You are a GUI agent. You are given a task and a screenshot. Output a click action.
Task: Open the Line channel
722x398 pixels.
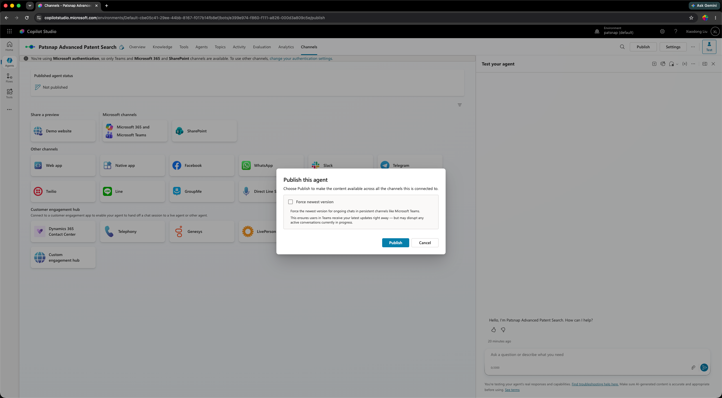click(133, 191)
